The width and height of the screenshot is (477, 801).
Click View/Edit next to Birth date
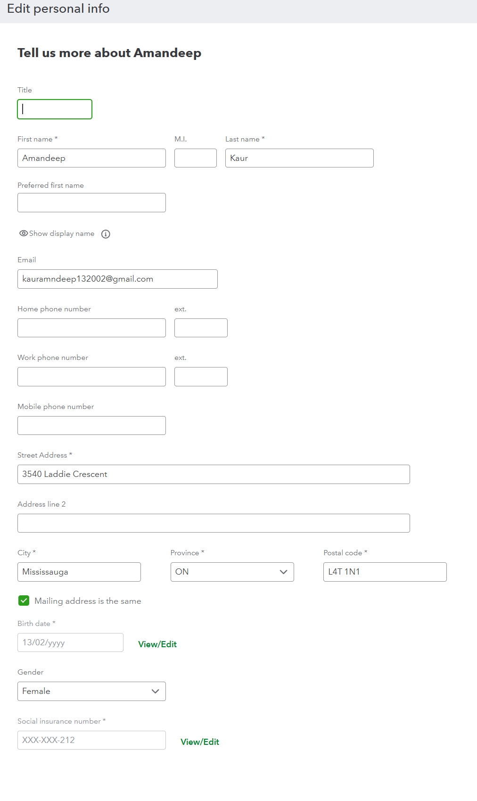157,644
